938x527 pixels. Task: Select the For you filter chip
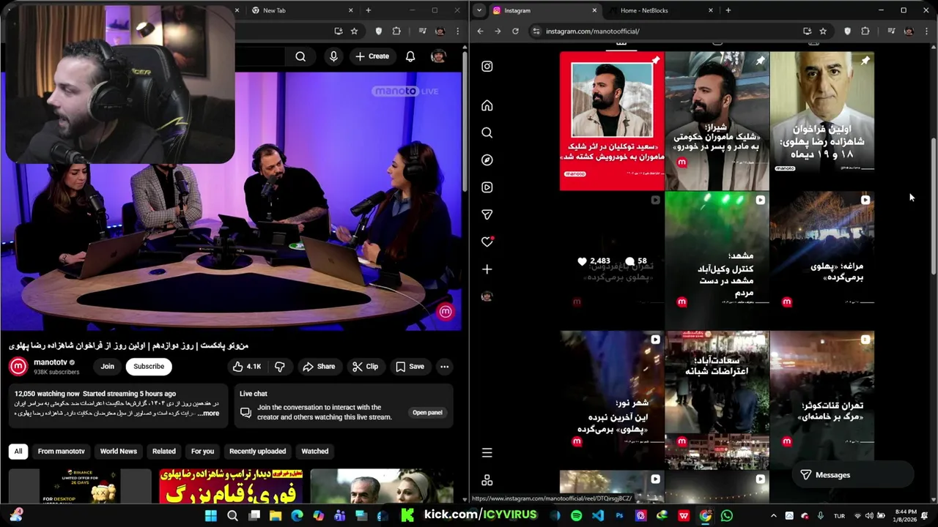pyautogui.click(x=203, y=452)
